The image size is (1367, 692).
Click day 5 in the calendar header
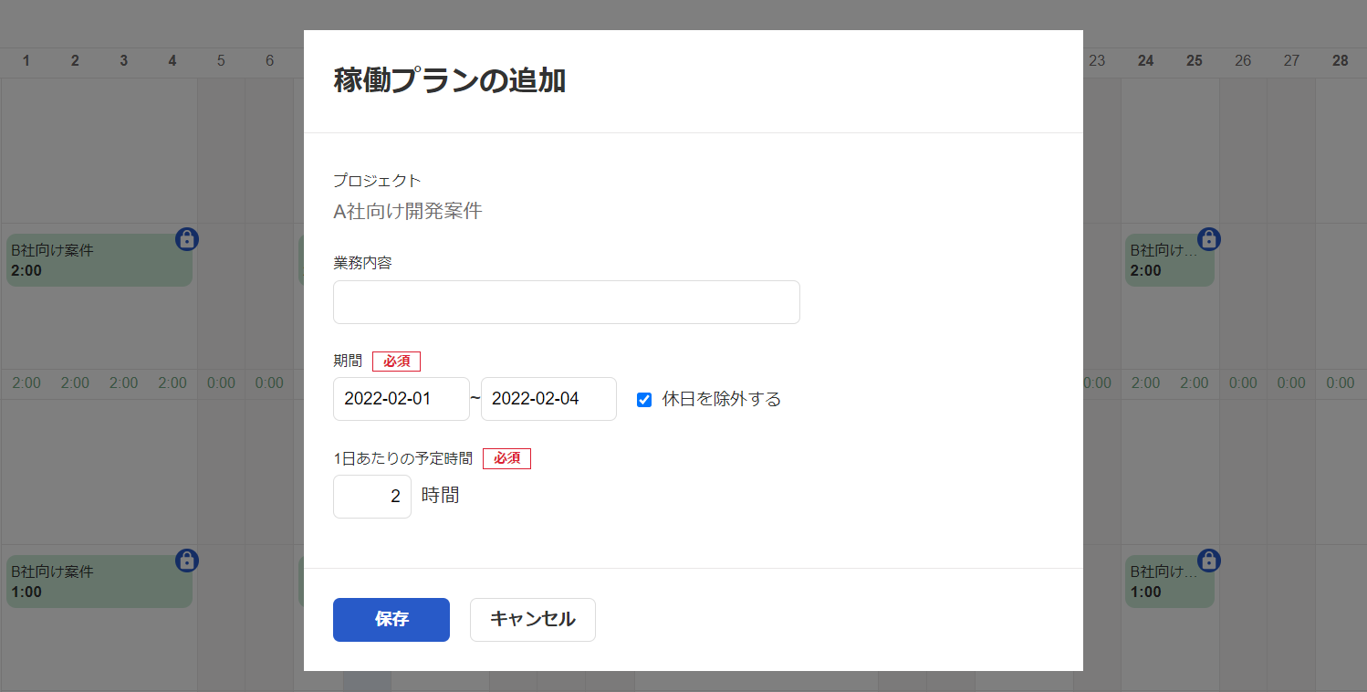click(x=221, y=61)
